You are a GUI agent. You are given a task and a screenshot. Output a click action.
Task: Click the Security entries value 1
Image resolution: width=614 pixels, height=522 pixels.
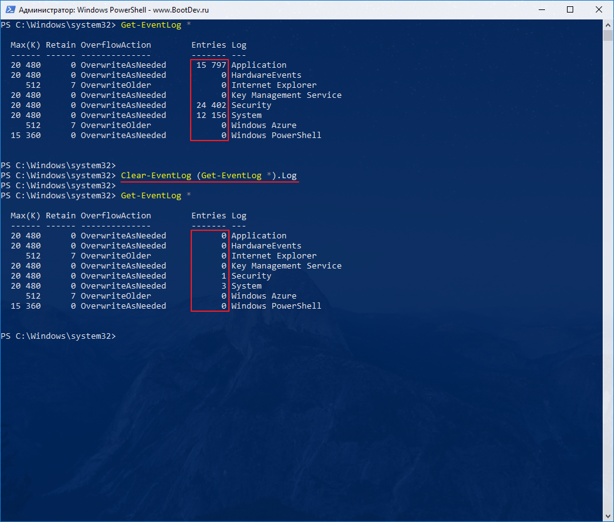pos(224,276)
